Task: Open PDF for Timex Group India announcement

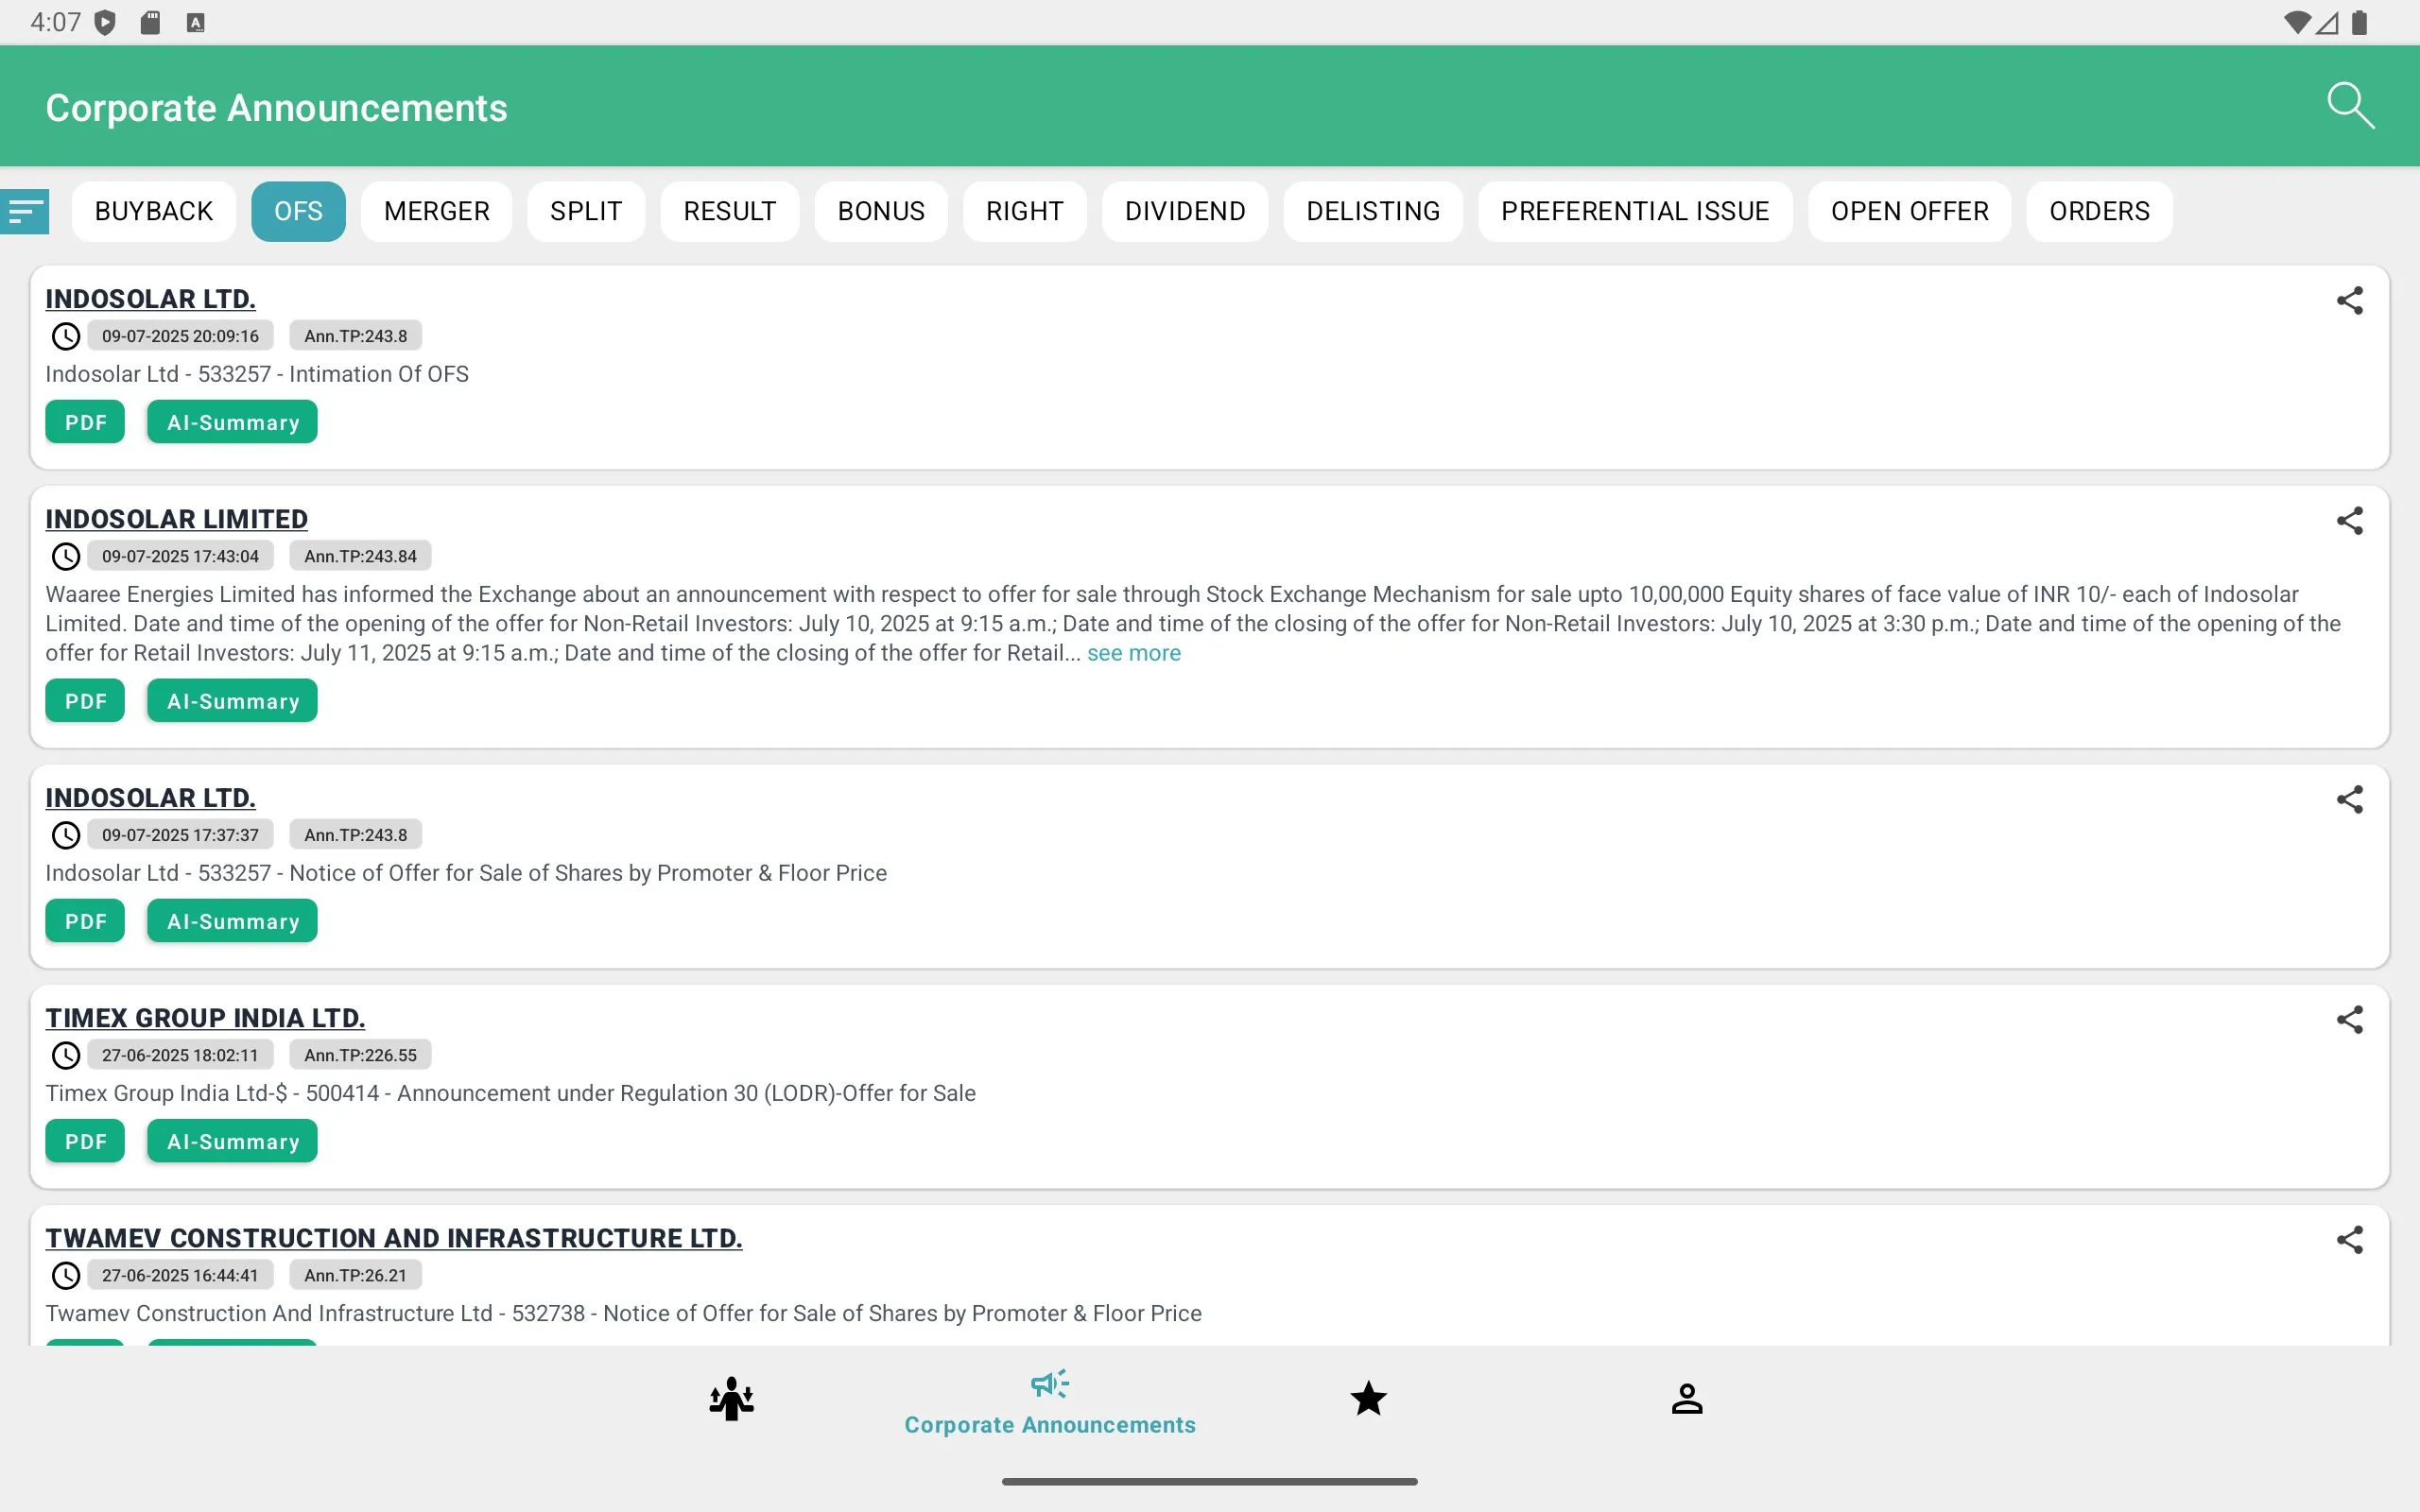Action: point(85,1141)
